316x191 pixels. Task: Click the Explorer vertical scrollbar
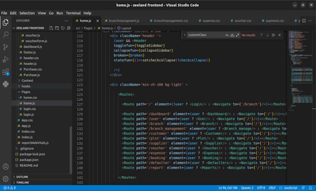click(x=71, y=150)
